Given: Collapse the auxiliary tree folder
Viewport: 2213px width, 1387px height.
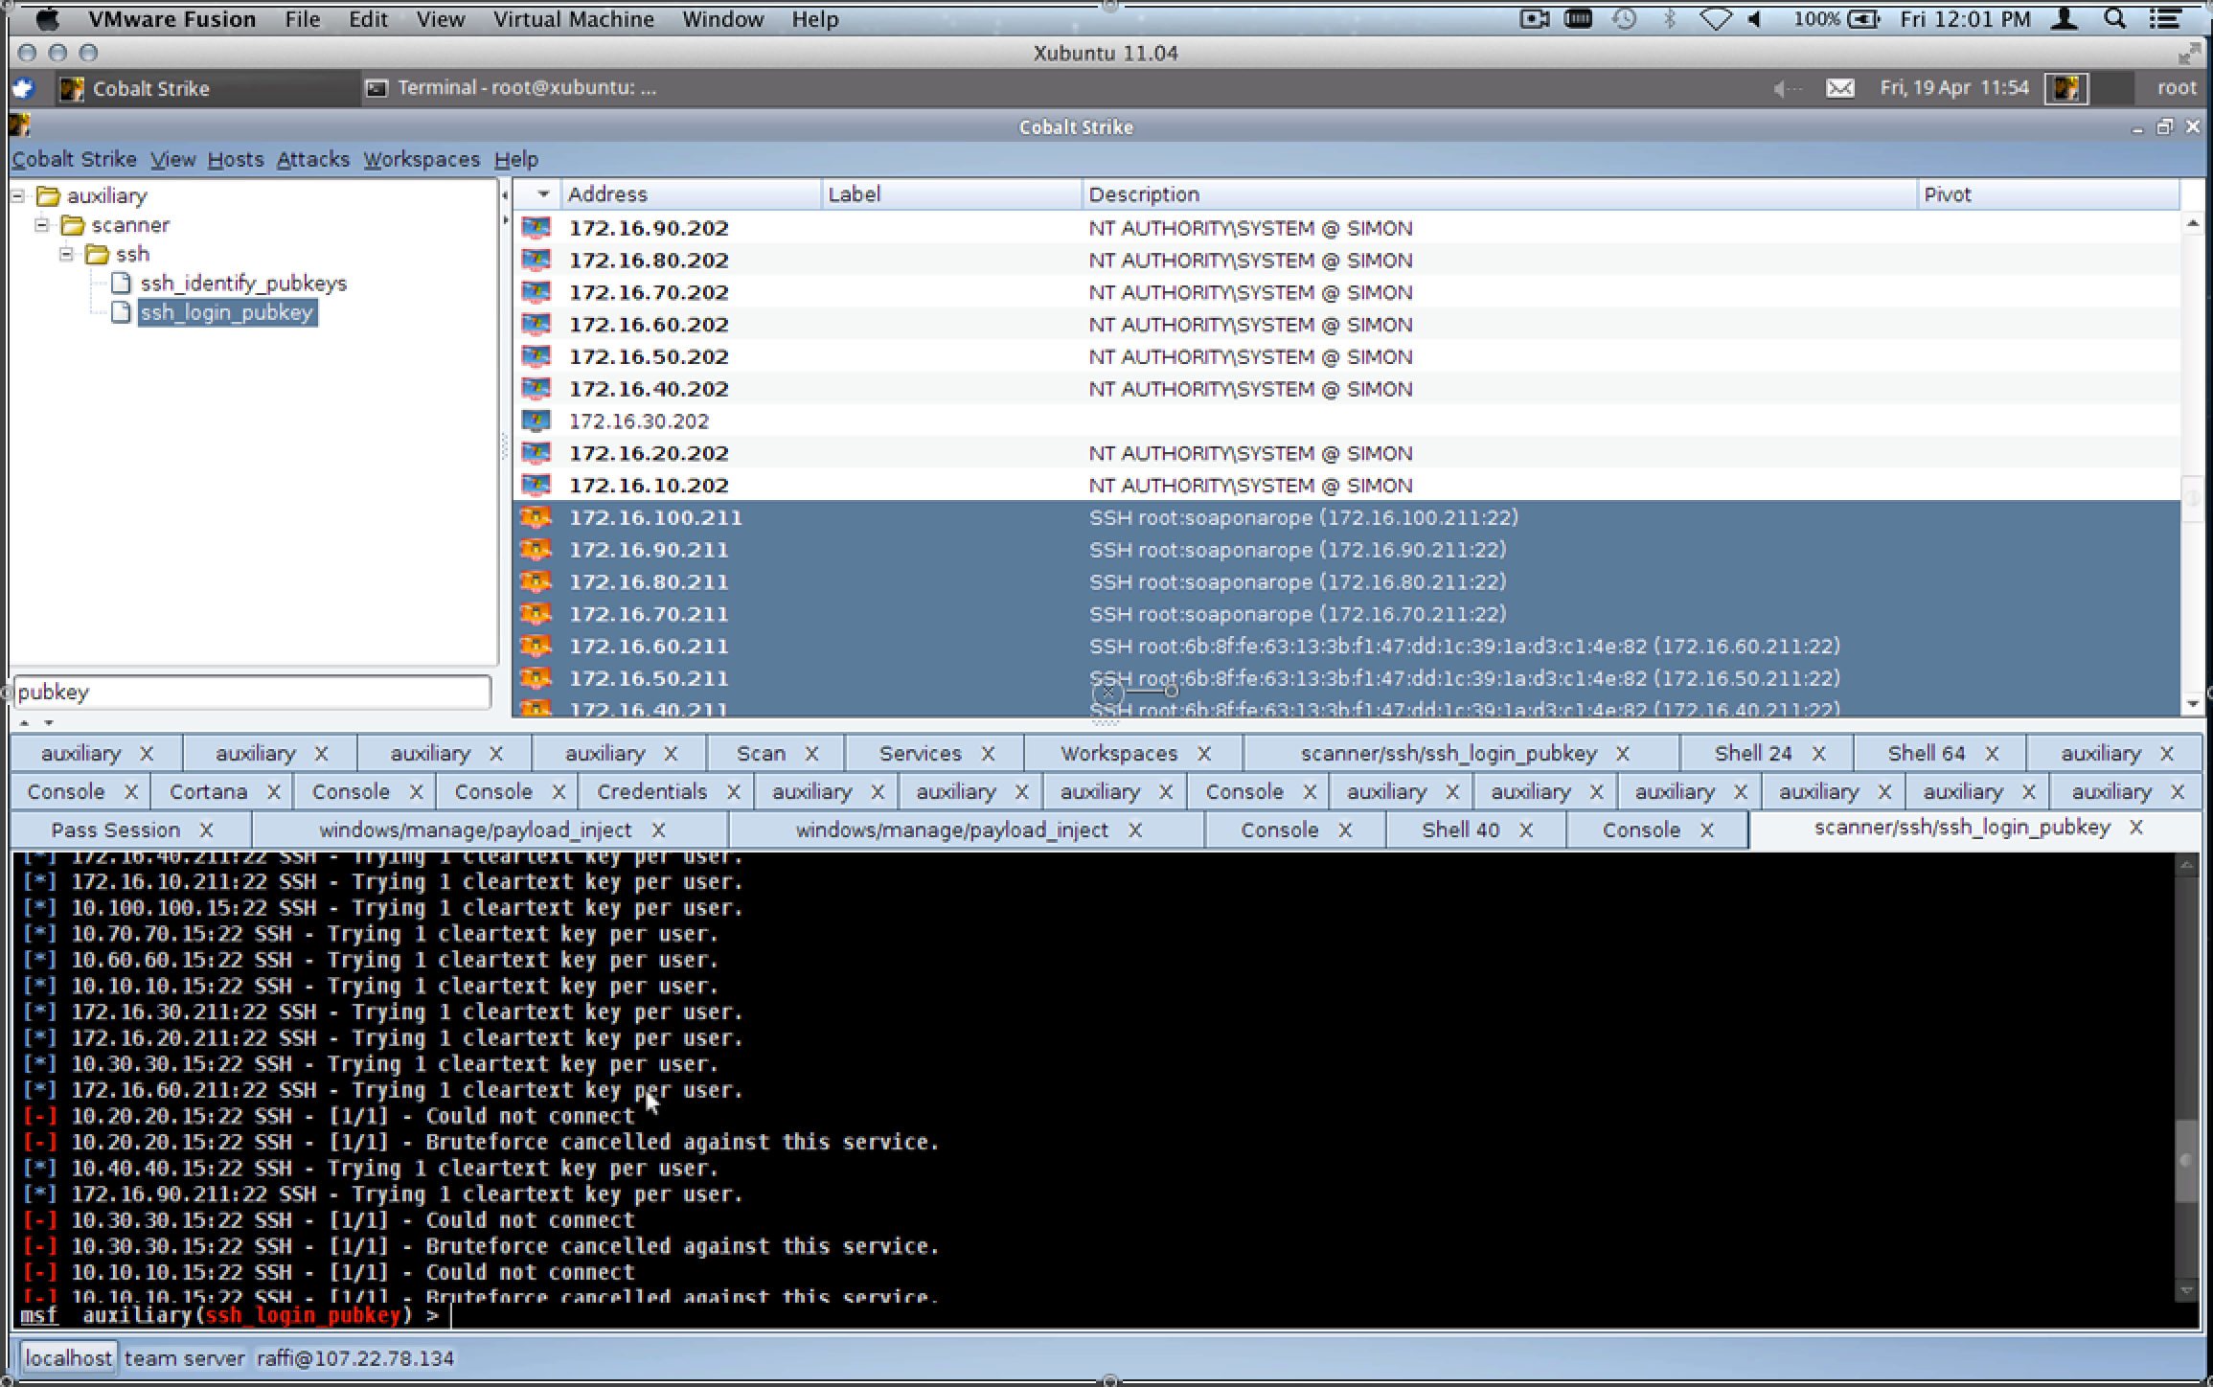Looking at the screenshot, I should tap(18, 196).
